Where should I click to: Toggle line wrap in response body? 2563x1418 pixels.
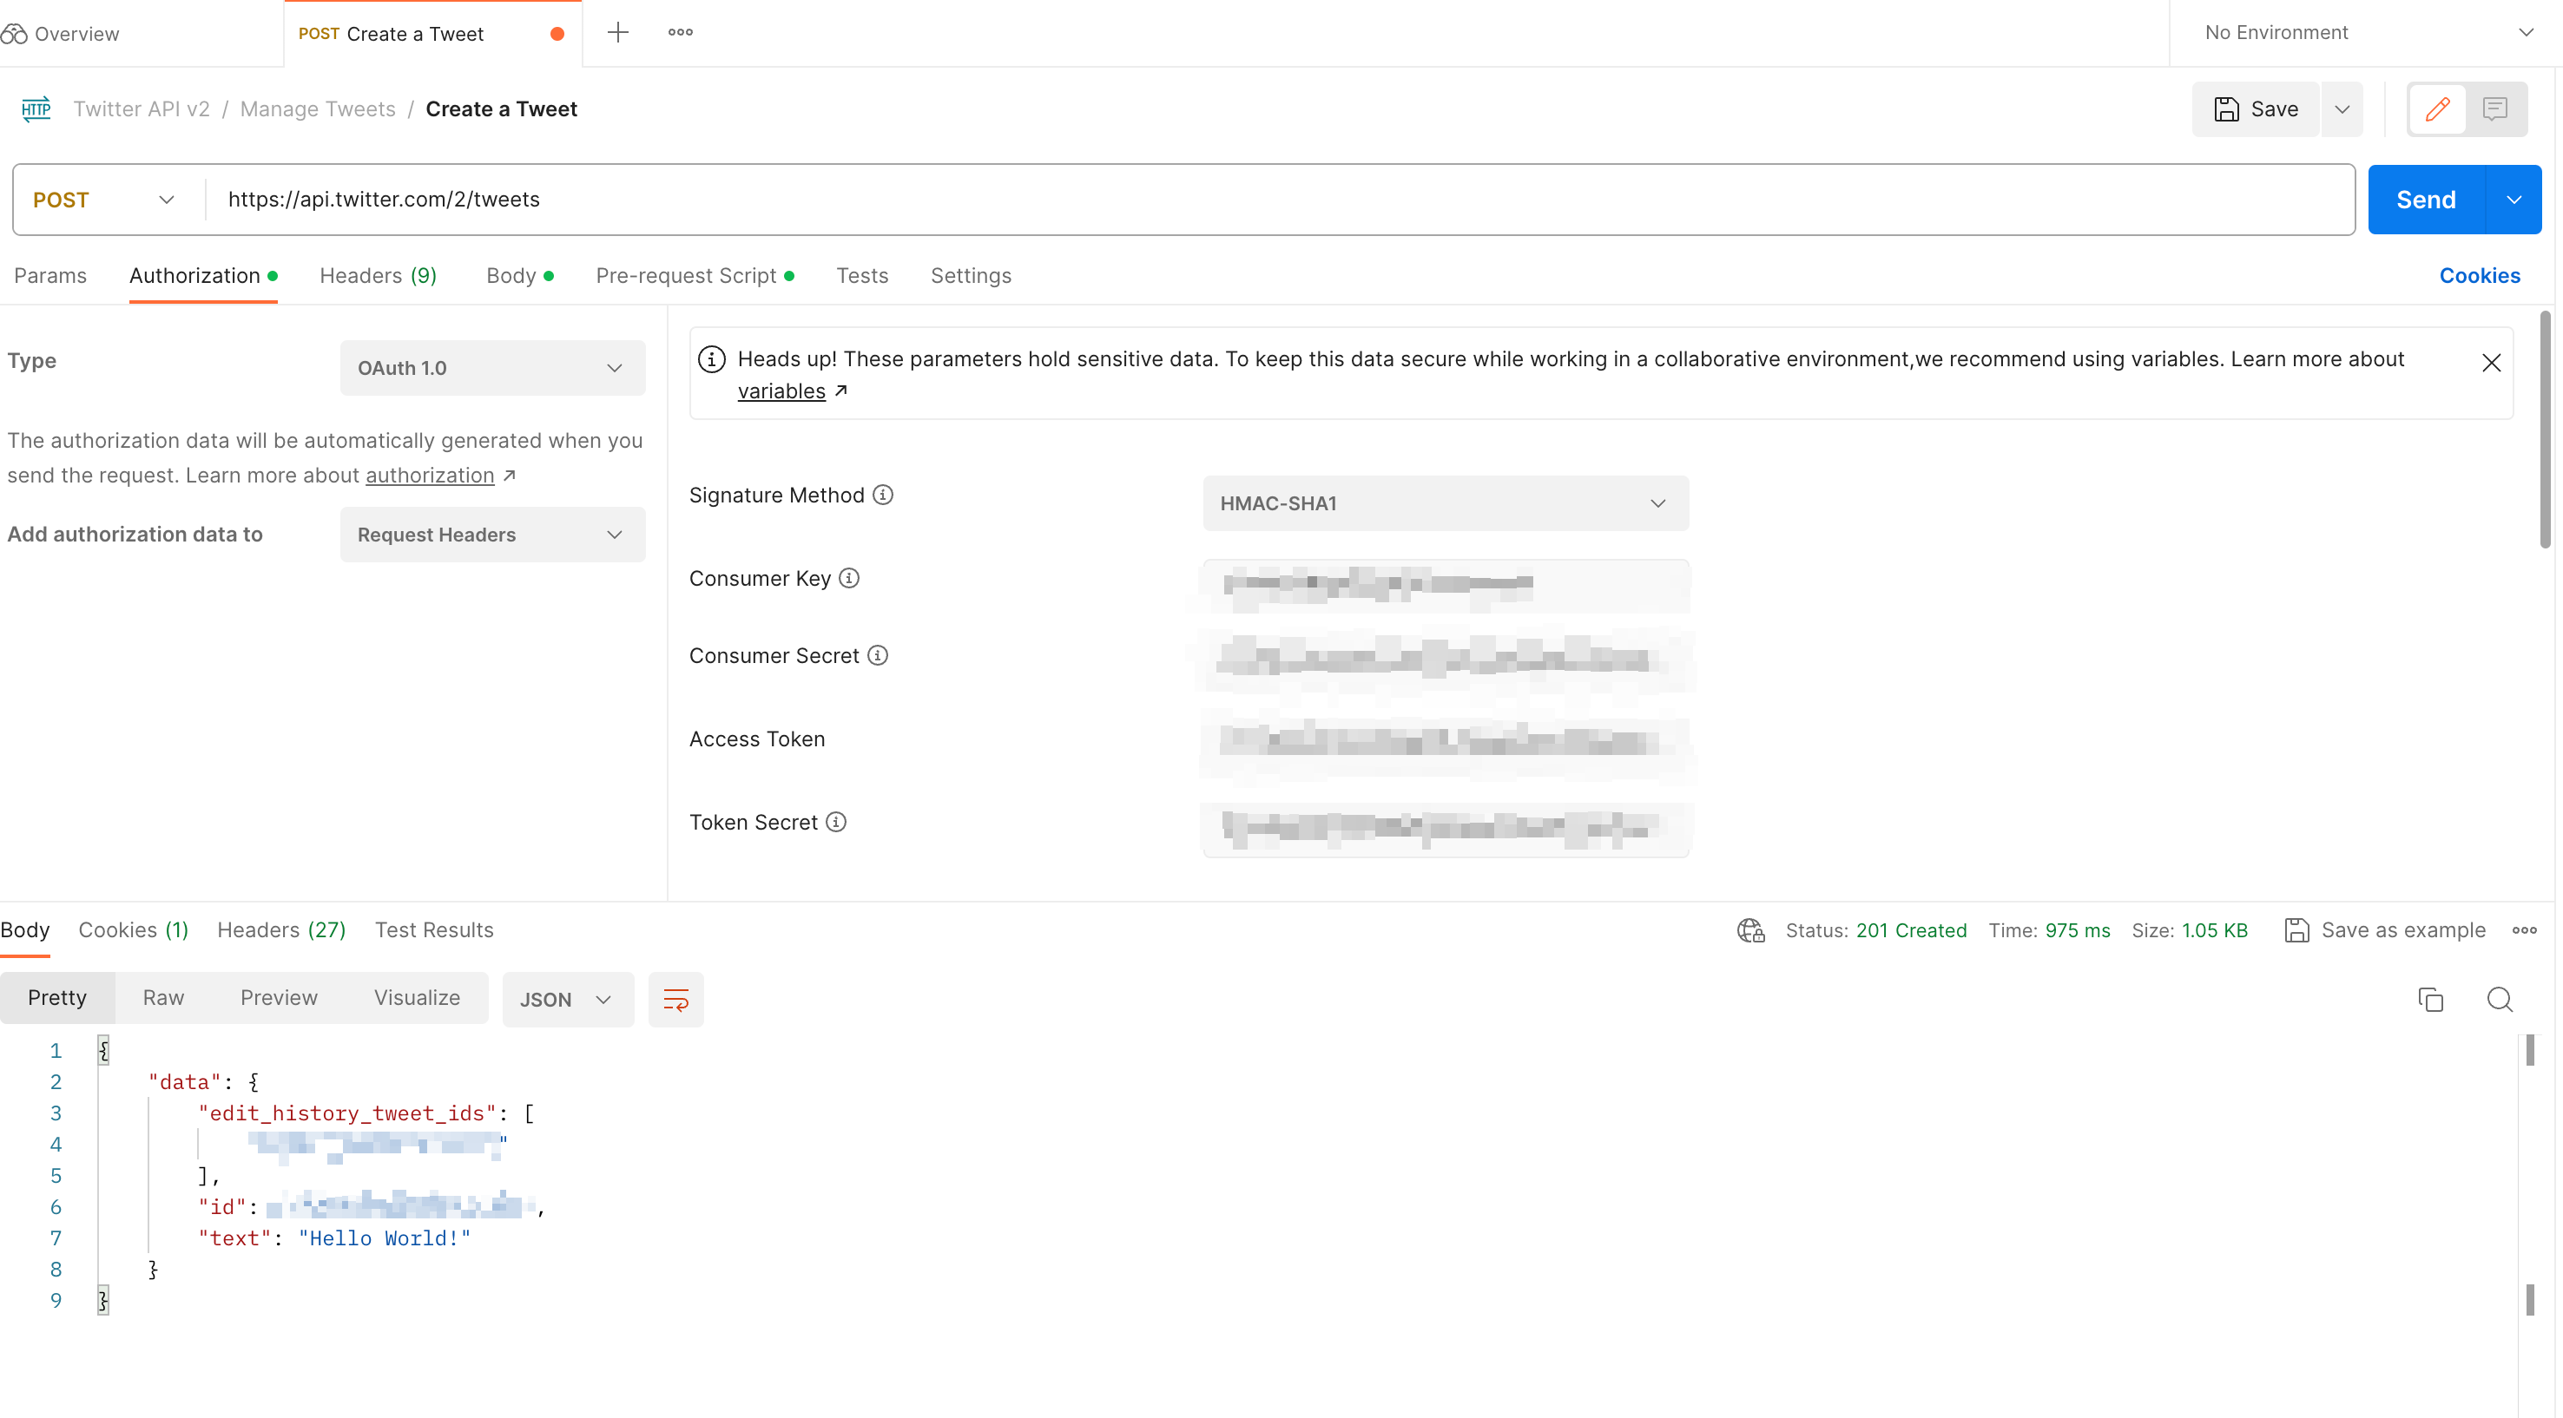675,1000
